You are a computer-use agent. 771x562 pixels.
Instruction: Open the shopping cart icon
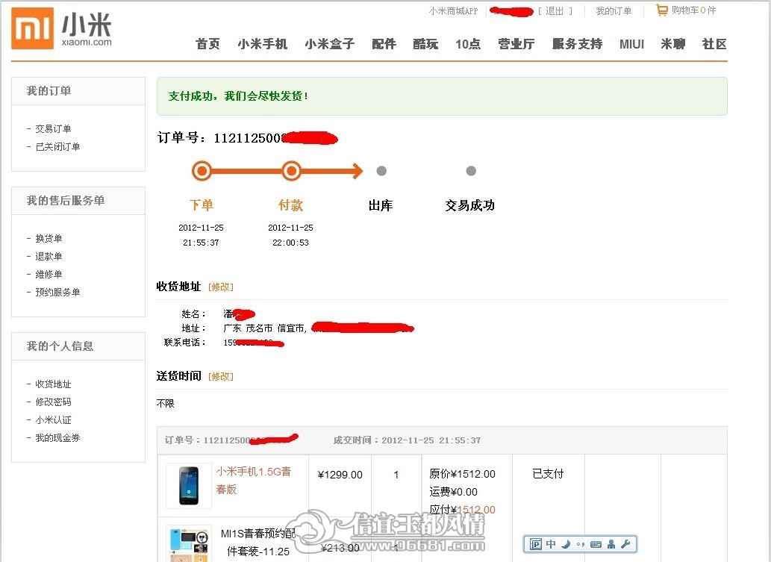[x=662, y=10]
